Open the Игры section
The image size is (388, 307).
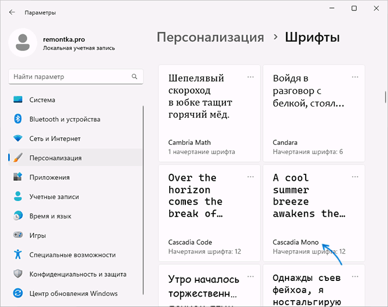(x=75, y=235)
